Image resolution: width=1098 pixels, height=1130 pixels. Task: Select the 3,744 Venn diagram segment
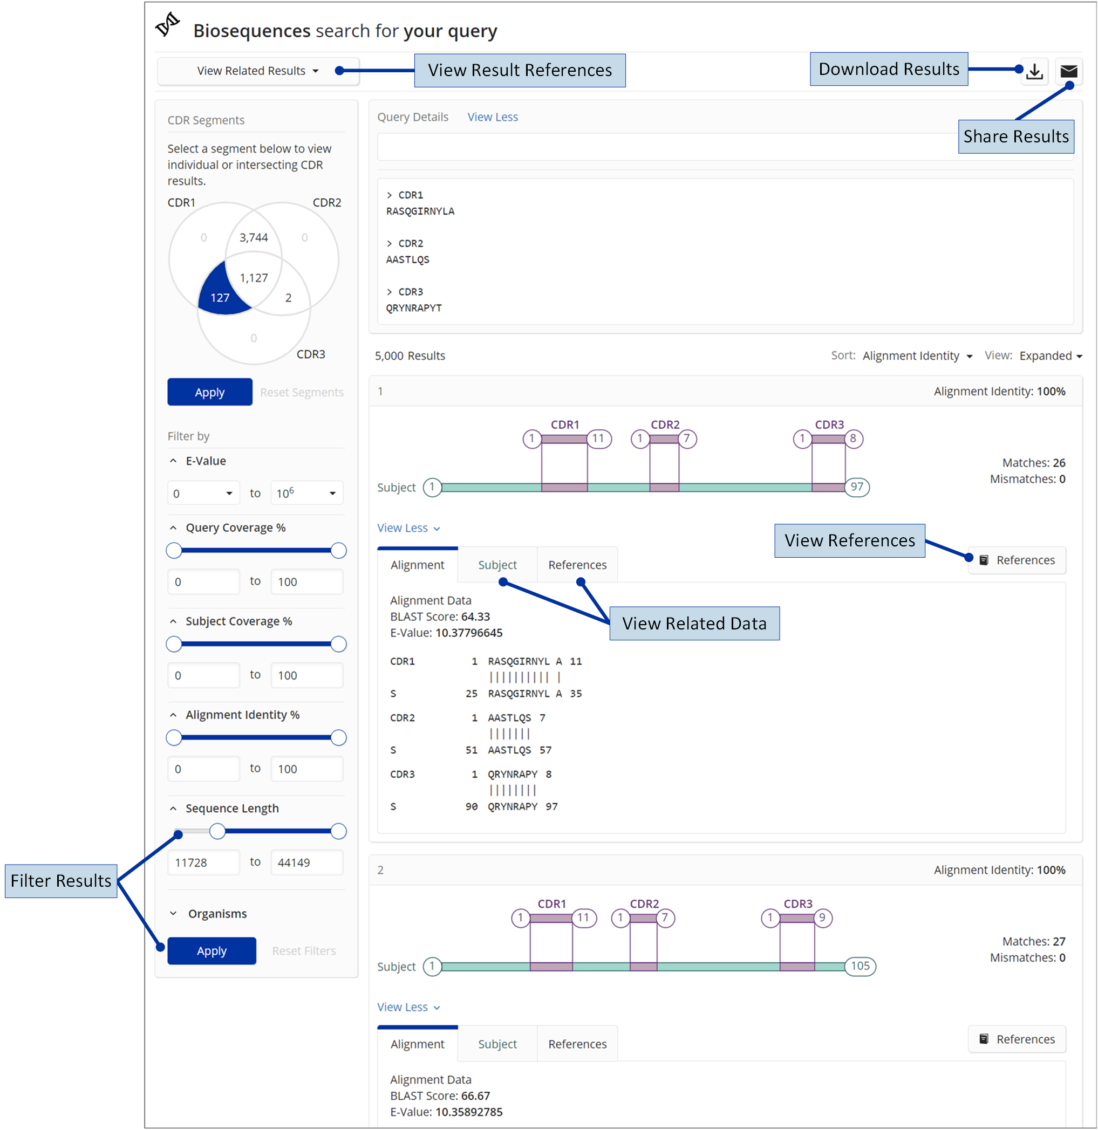254,237
